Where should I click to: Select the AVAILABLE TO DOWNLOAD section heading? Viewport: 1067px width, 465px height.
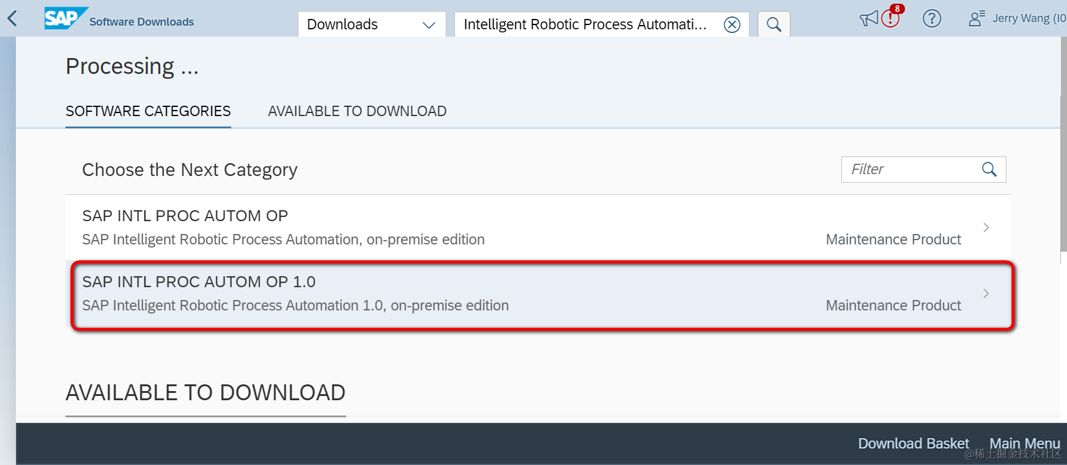205,393
